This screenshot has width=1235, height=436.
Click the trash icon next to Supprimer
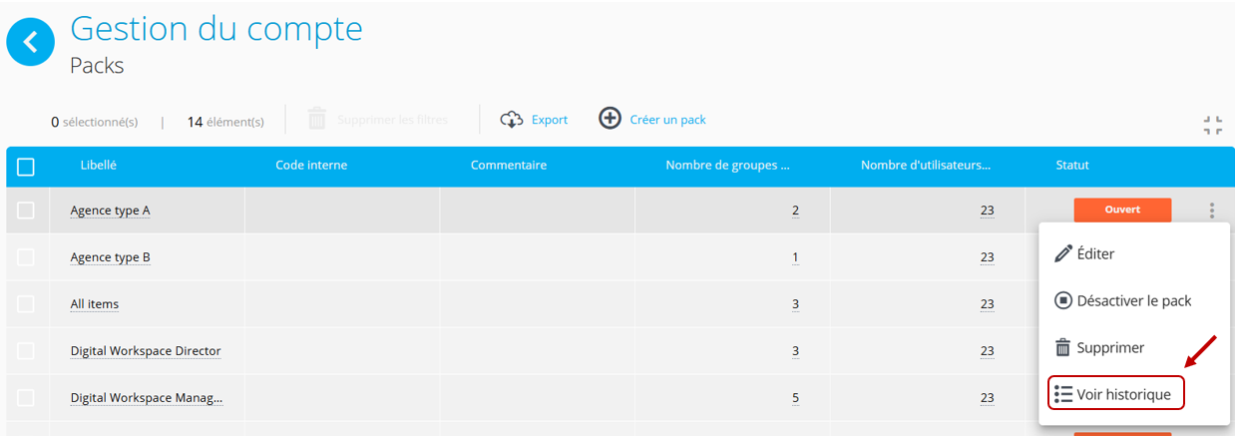(1063, 347)
